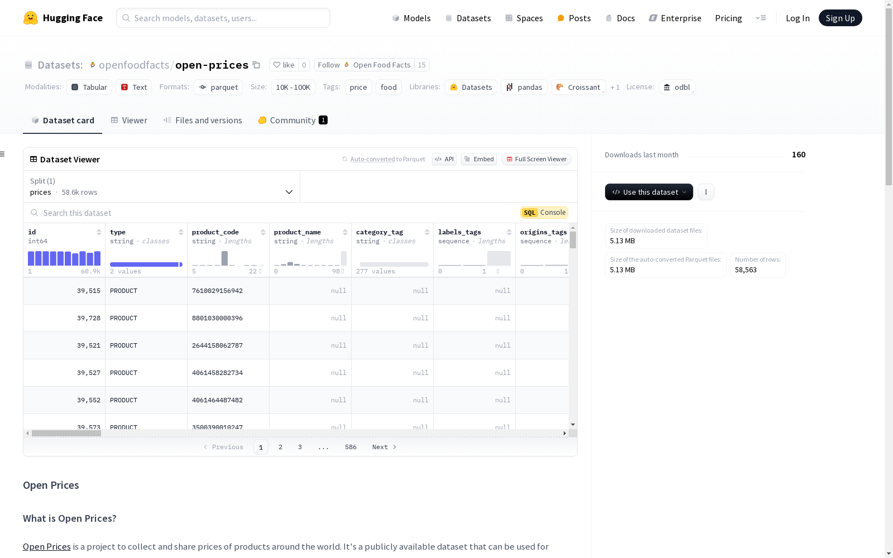Image resolution: width=893 pixels, height=558 pixels.
Task: Select product code cell 8801030000396
Action: tap(228, 318)
